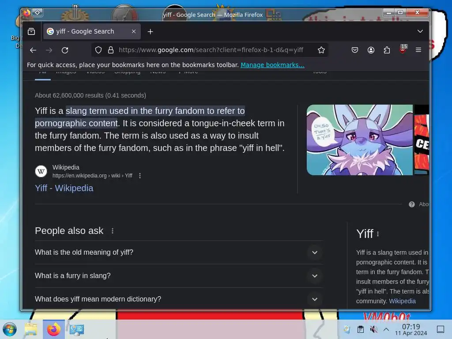452x339 pixels.
Task: Open the Firefox View icon beside tabs
Action: click(x=31, y=31)
